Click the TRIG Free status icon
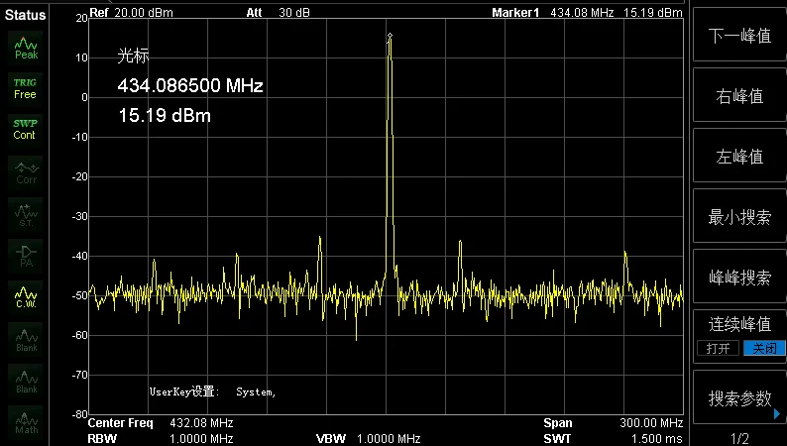 pos(25,89)
